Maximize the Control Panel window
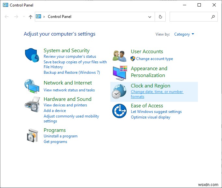This screenshot has height=188, width=222. coord(199,5)
